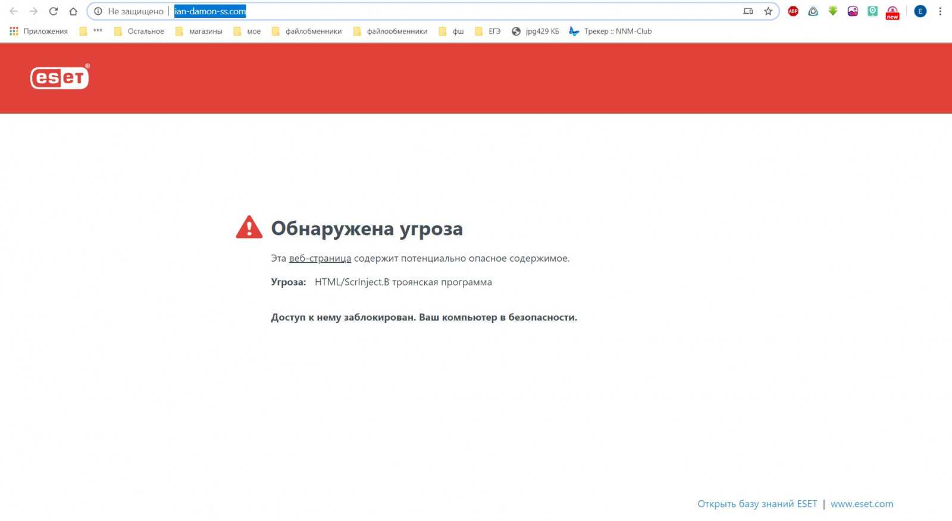Bookmark this page with the star icon
Screen dimensions: 952x521
pyautogui.click(x=768, y=11)
